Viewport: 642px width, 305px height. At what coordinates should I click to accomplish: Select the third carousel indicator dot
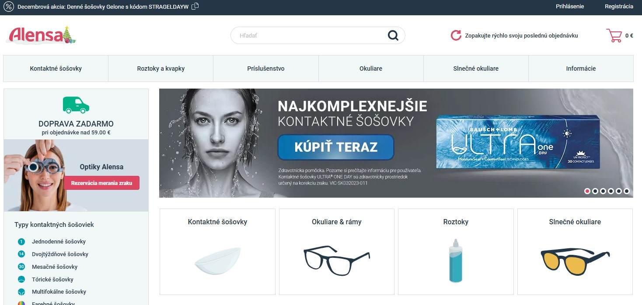603,191
